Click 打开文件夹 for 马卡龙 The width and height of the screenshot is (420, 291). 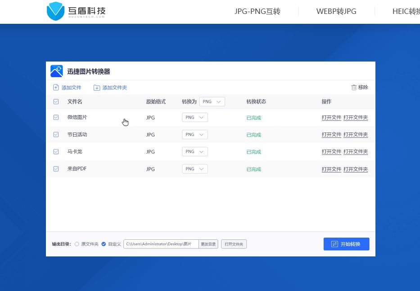pos(356,152)
